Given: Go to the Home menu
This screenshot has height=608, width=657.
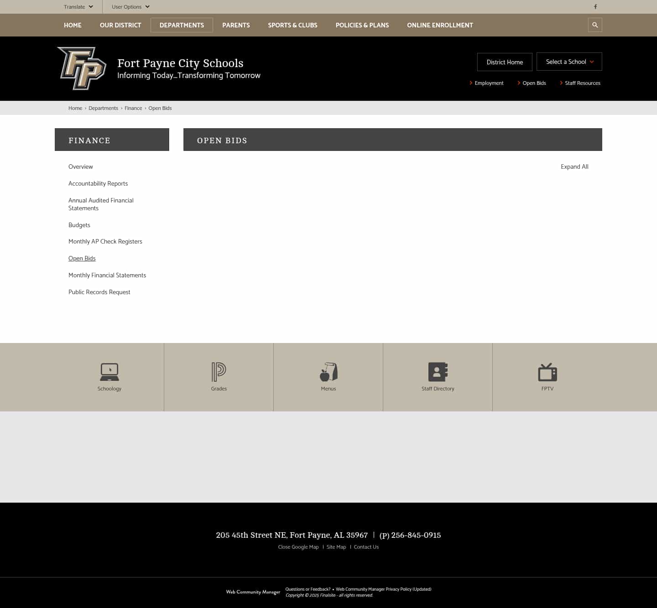Looking at the screenshot, I should 73,25.
